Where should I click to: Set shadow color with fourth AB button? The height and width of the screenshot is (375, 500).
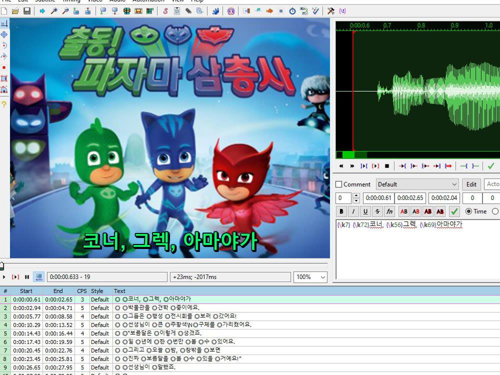point(440,211)
